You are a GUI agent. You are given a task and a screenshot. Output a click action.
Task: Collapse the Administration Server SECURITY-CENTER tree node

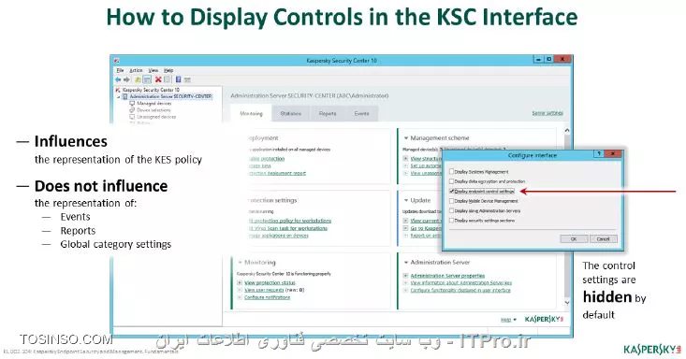coord(119,96)
